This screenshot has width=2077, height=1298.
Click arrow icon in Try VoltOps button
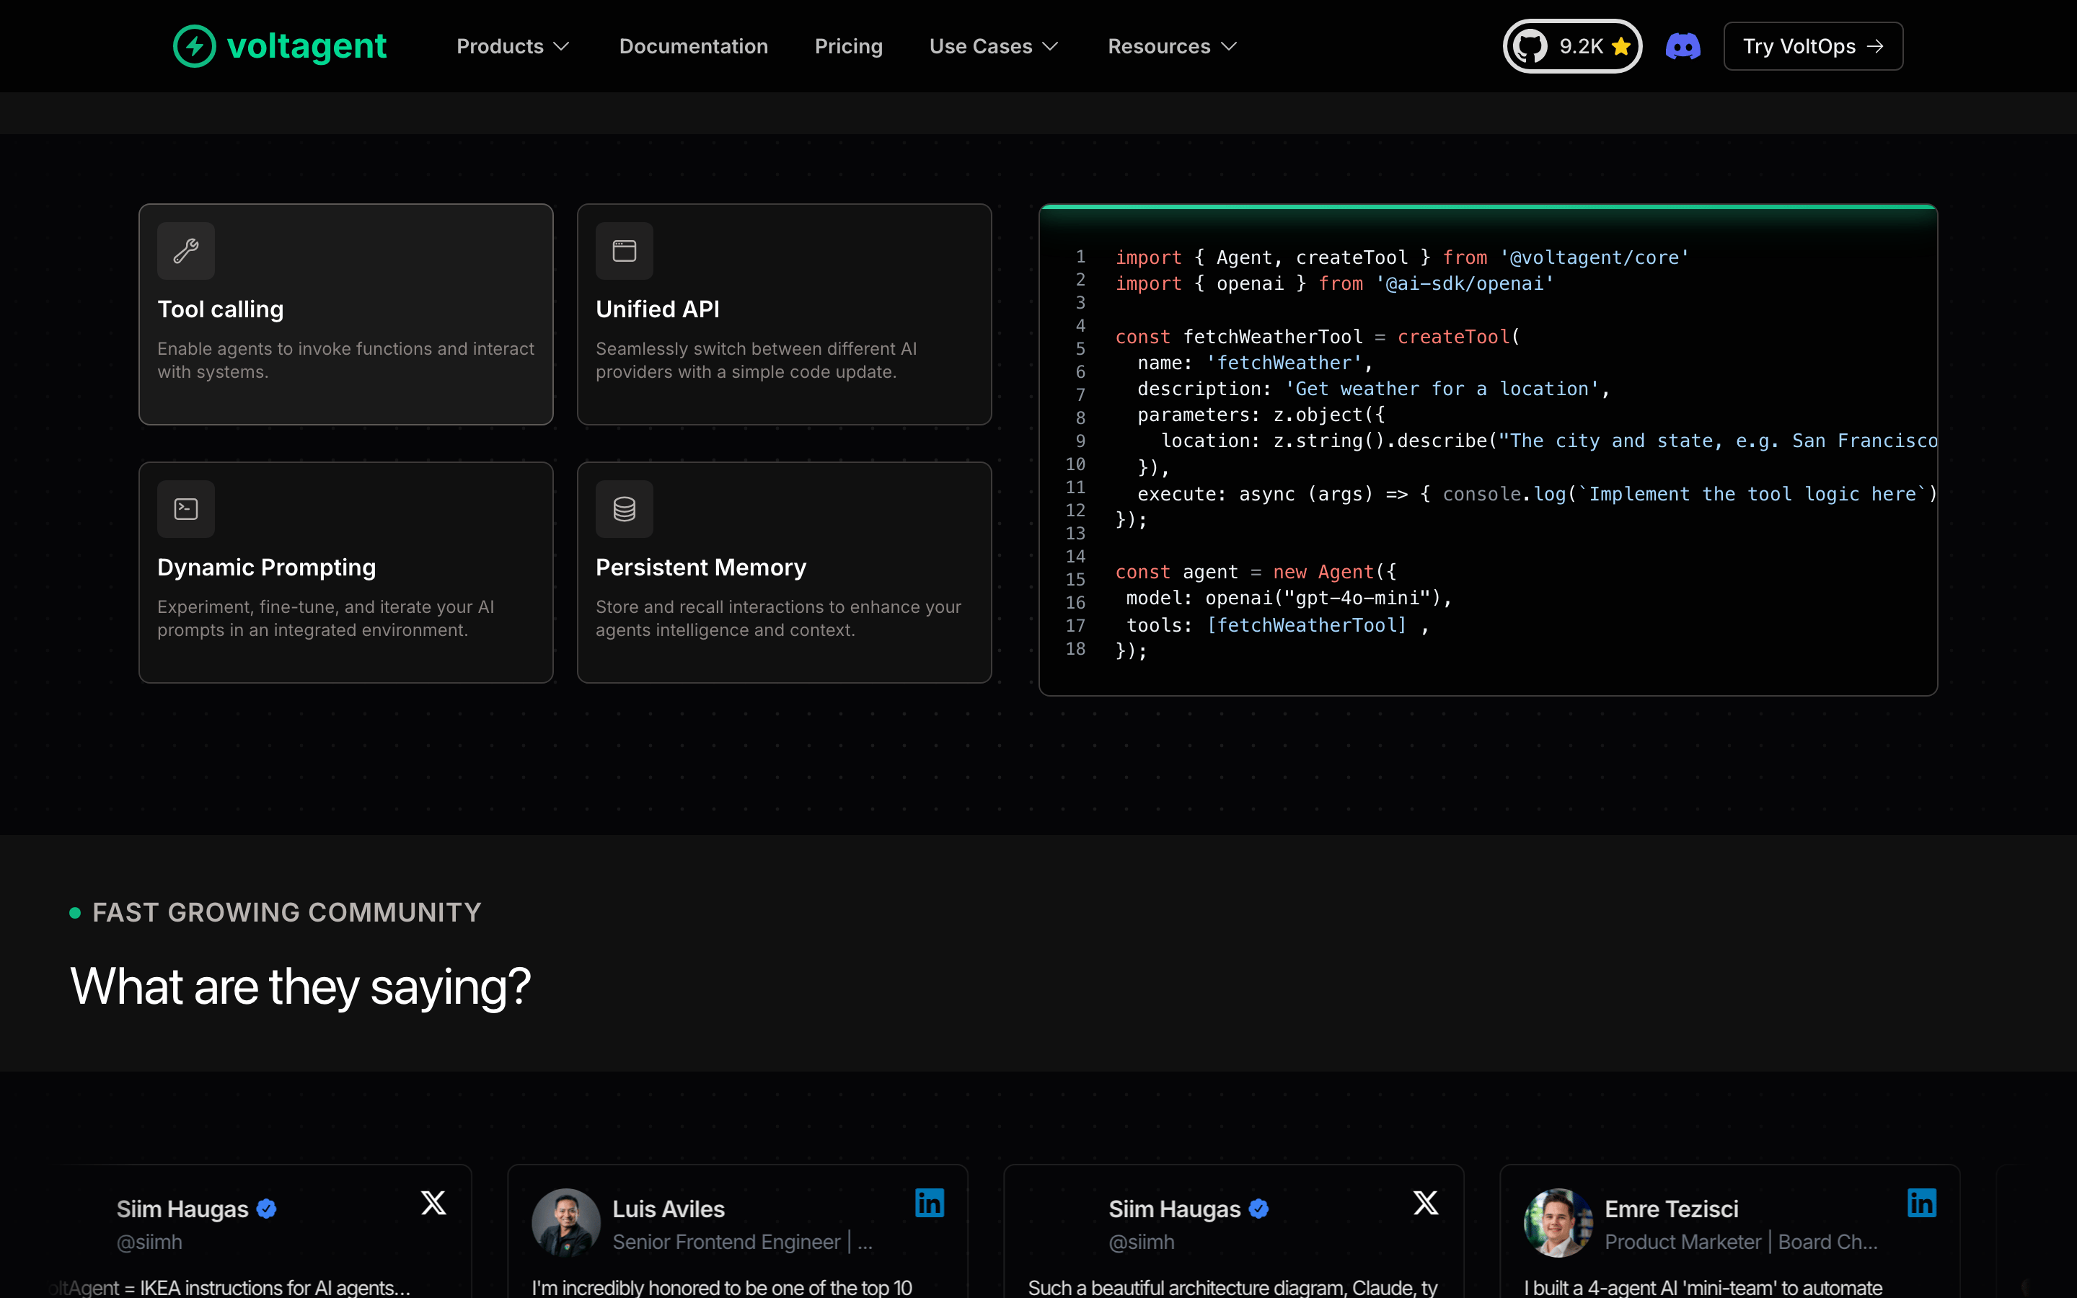[1875, 46]
